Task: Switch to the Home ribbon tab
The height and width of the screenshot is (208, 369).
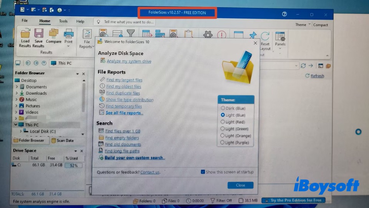Action: pos(45,21)
